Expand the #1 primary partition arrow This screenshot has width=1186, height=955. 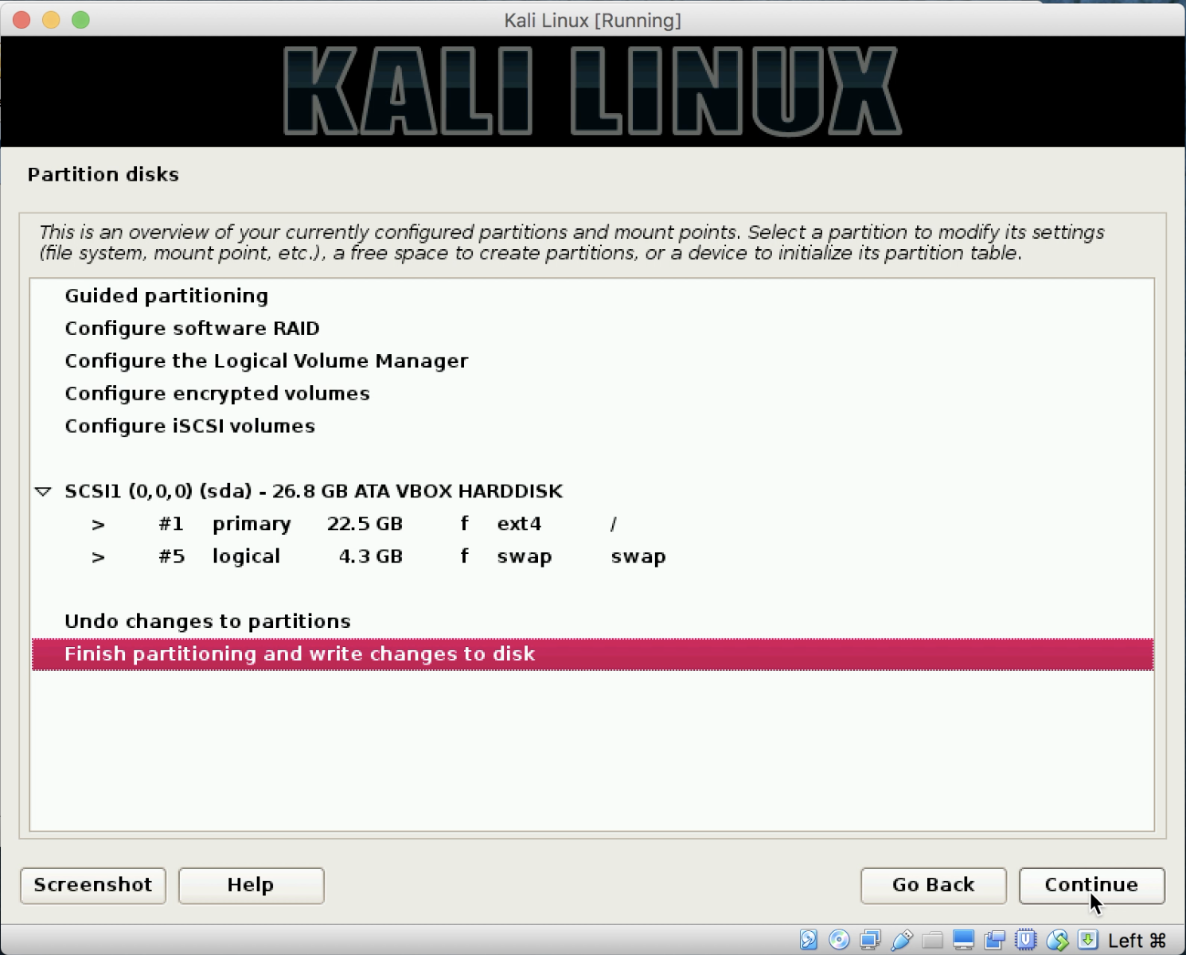[98, 524]
